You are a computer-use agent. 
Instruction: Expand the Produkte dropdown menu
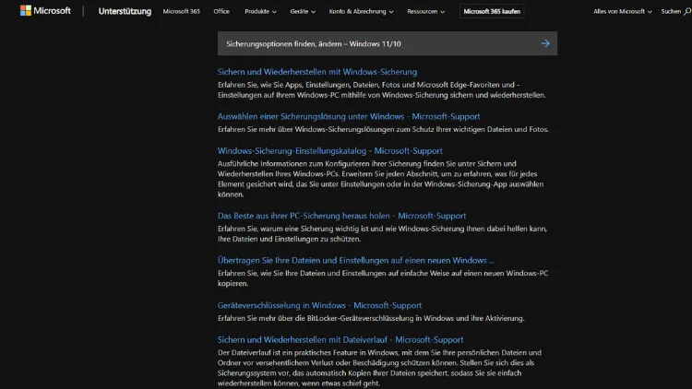click(x=260, y=11)
